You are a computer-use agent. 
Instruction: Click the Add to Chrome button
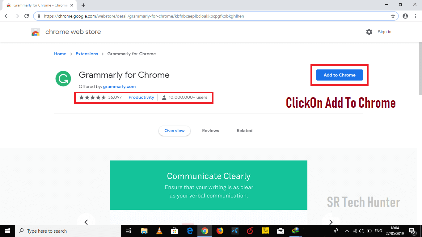(x=339, y=75)
